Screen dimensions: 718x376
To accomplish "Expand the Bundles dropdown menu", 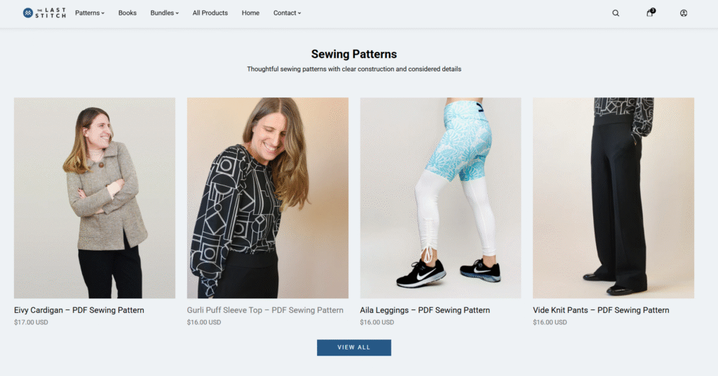I will 164,13.
